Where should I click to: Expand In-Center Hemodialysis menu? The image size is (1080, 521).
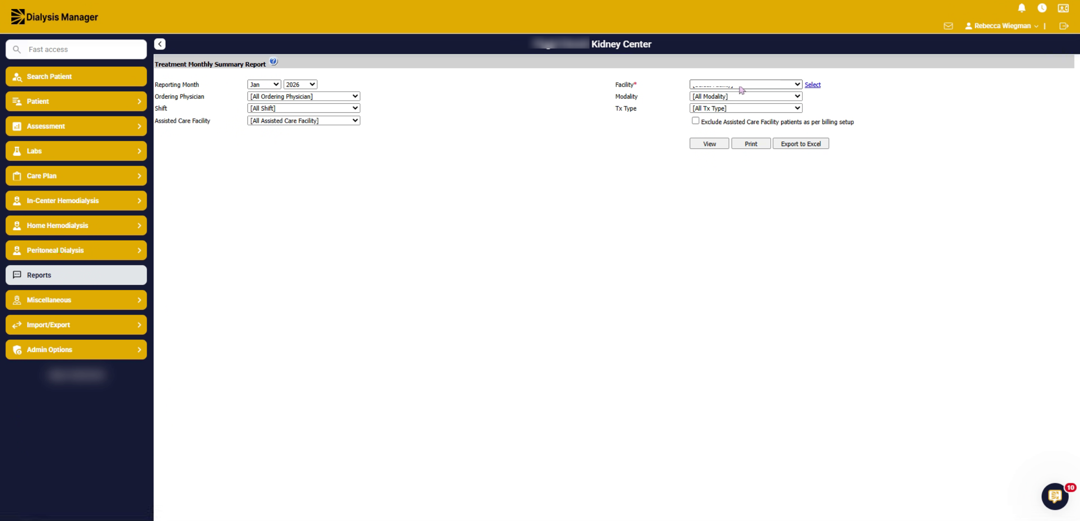(x=76, y=200)
